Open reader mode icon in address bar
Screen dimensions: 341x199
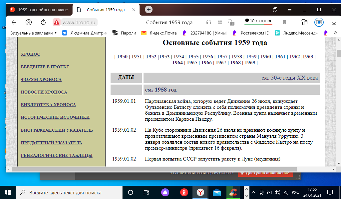[x=220, y=22]
